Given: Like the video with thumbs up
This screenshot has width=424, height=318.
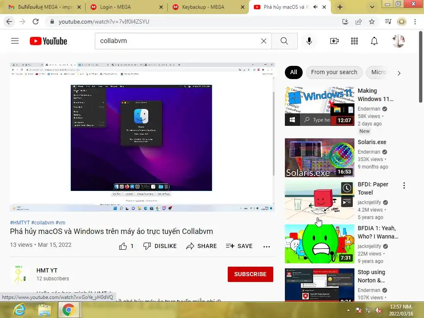Looking at the screenshot, I should pyautogui.click(x=123, y=246).
